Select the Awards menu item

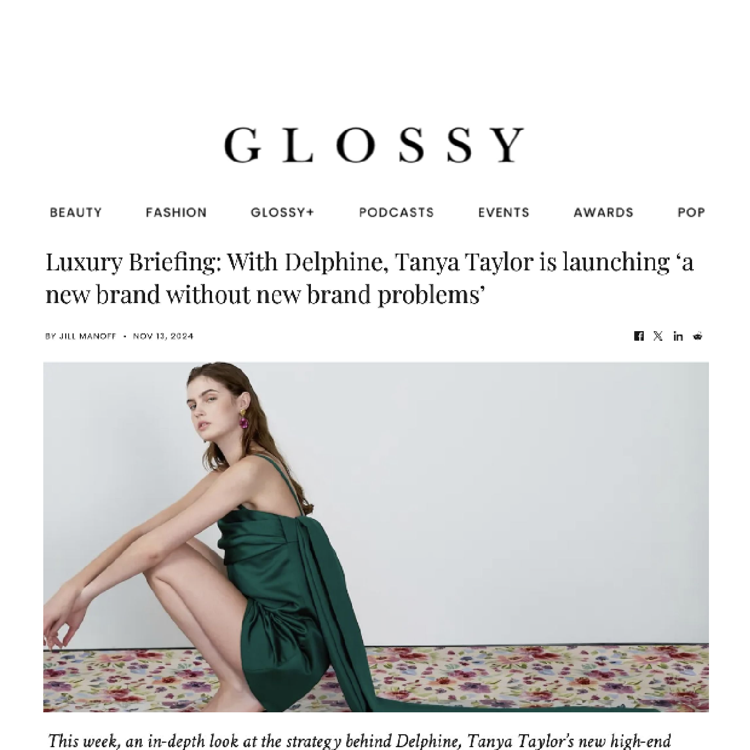tap(603, 213)
